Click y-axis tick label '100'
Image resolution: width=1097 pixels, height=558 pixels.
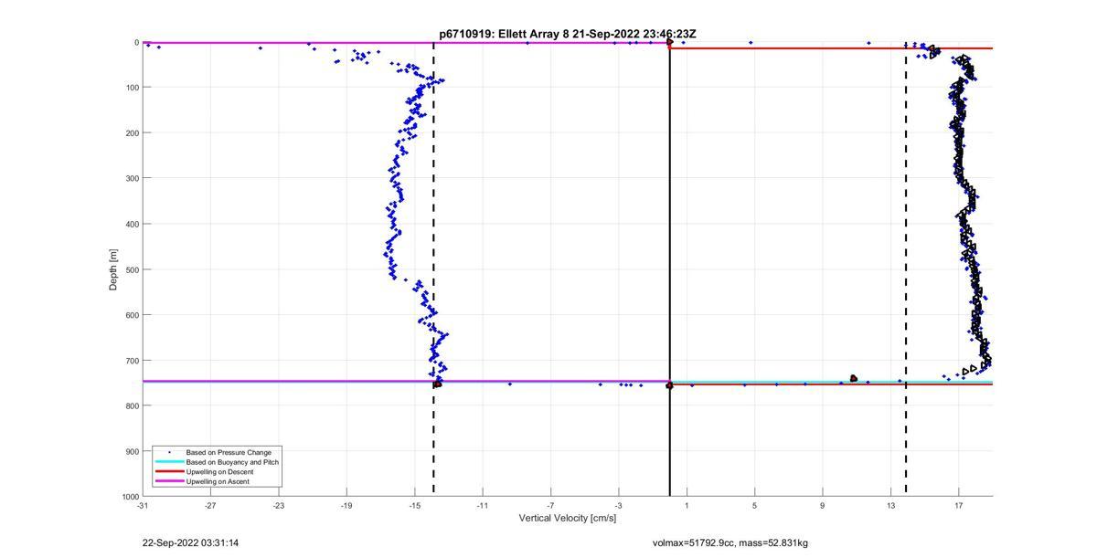(132, 88)
